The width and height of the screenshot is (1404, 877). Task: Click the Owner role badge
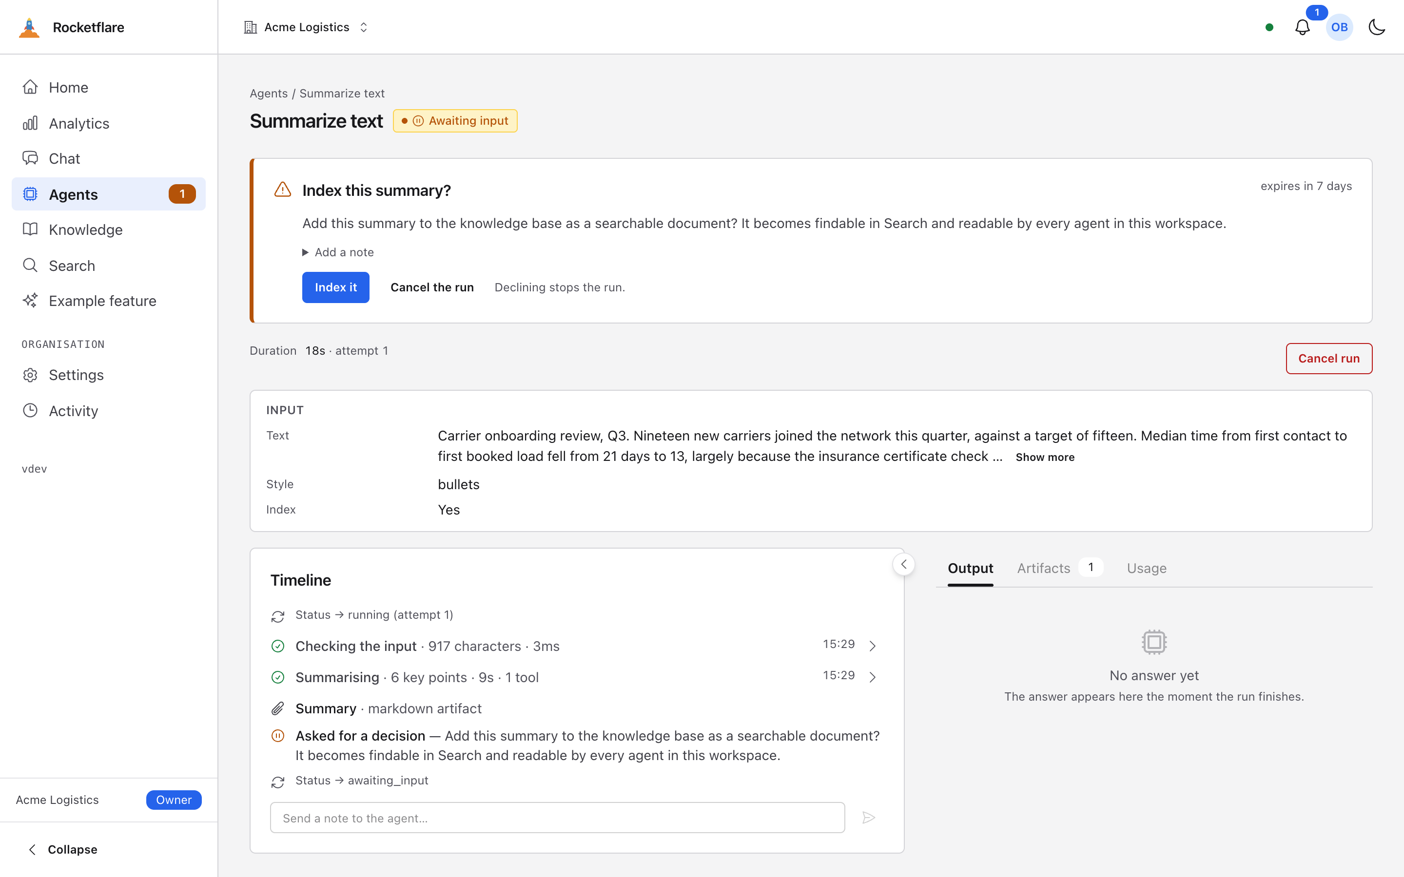(174, 800)
